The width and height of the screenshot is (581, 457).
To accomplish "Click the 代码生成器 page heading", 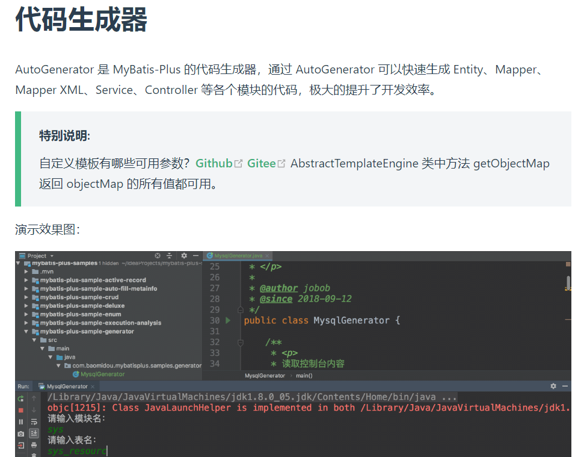I will click(x=81, y=20).
